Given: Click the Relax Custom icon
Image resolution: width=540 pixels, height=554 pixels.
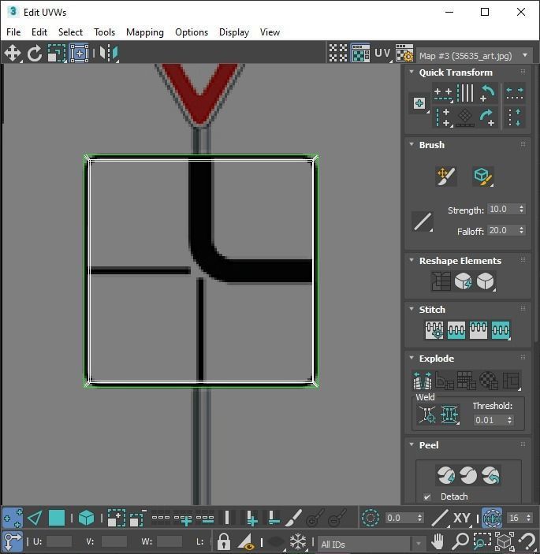Looking at the screenshot, I should coord(486,281).
